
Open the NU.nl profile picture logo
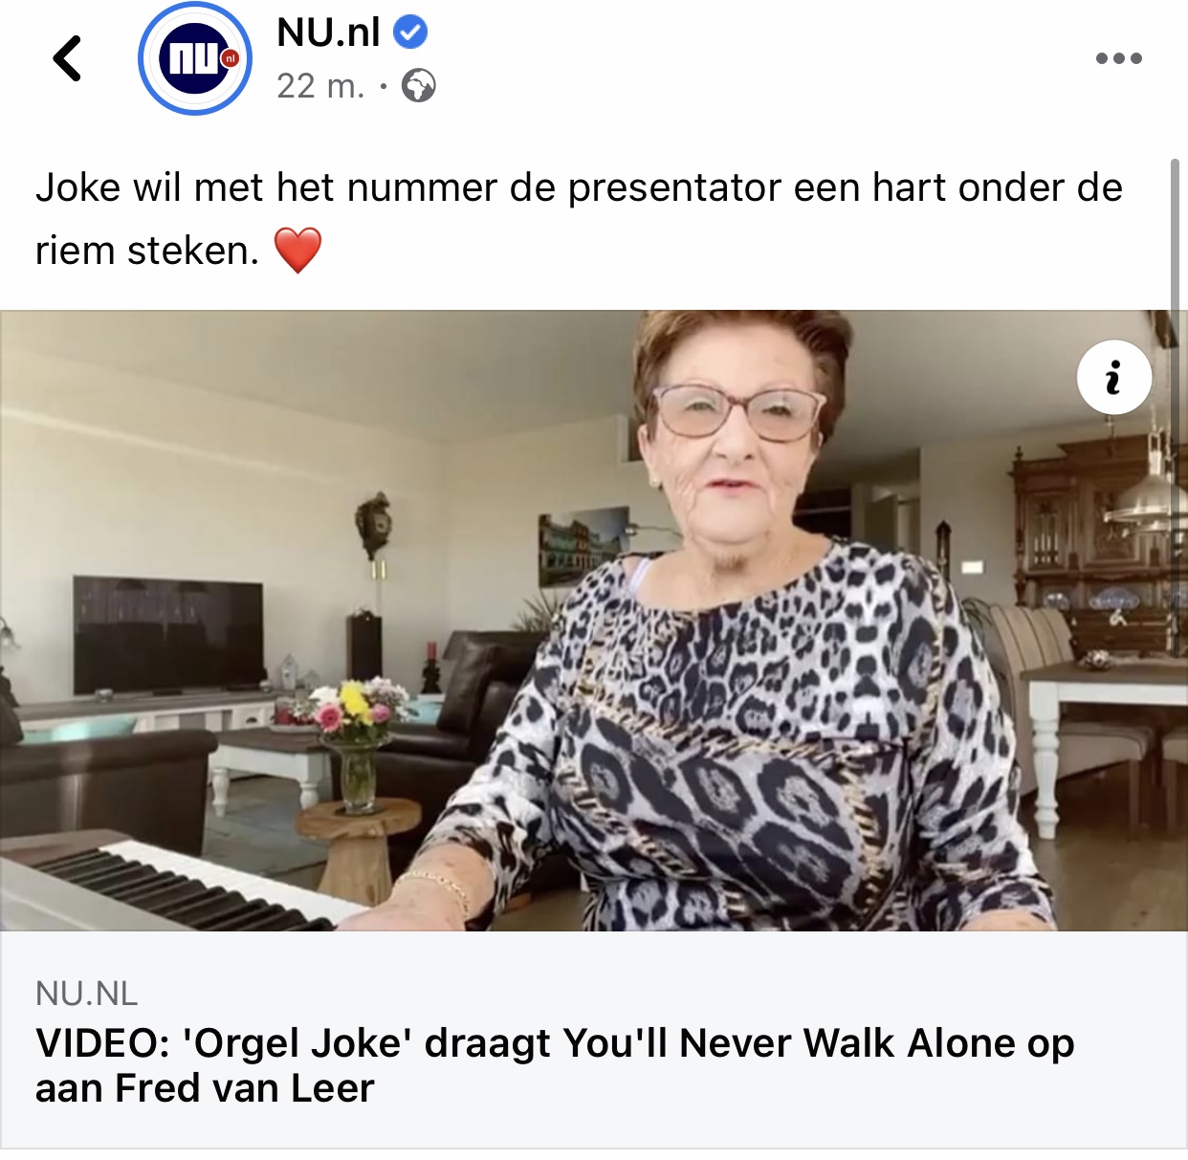point(195,58)
